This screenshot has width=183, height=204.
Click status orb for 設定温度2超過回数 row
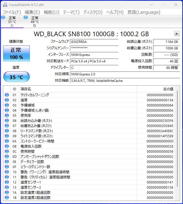[7, 198]
